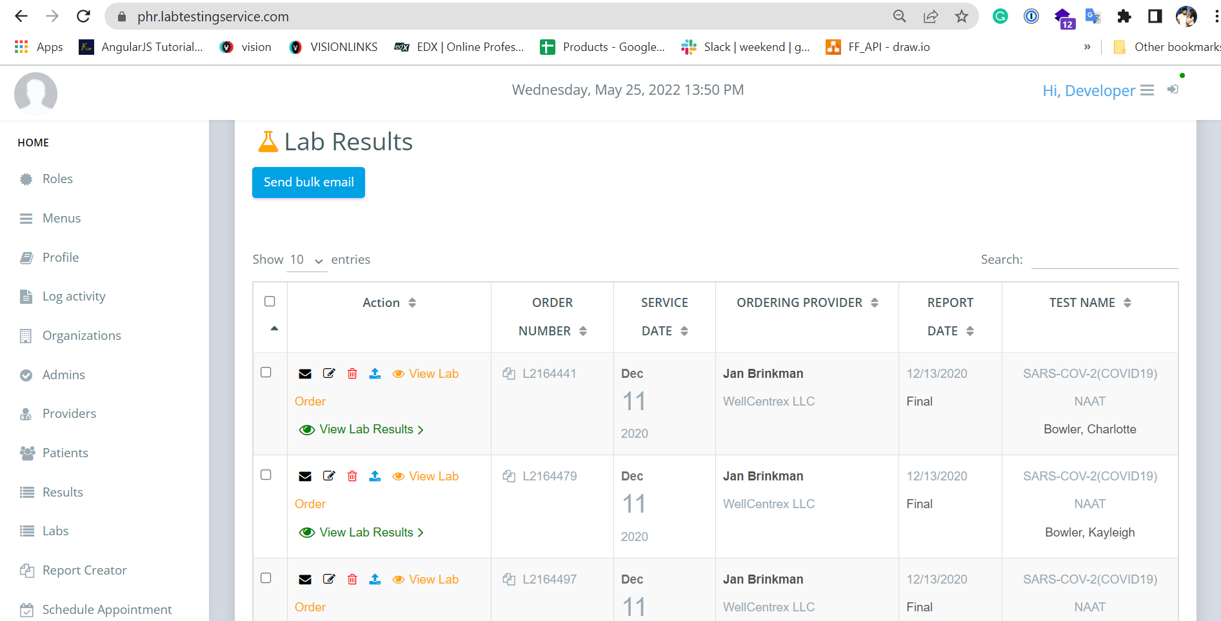The width and height of the screenshot is (1221, 621).
Task: Open the Grammarly extension icon
Action: 1000,16
